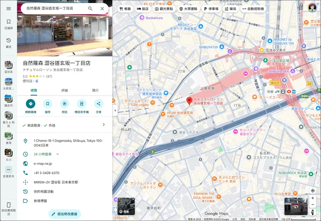Click the (47) reviews count
The image size is (321, 221).
tap(49, 76)
